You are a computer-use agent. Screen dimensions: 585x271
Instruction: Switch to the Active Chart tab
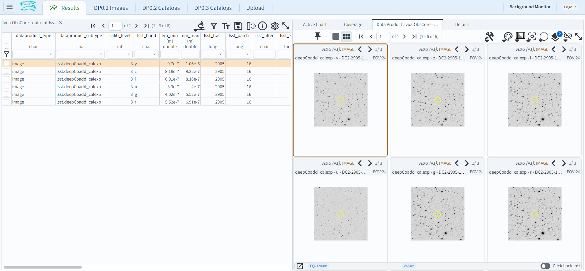tap(315, 24)
